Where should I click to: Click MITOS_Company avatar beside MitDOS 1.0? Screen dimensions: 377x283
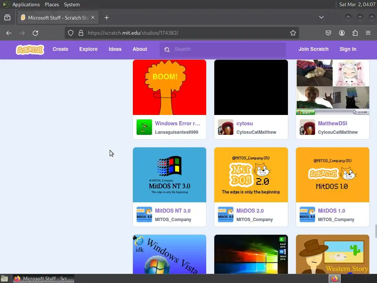coord(307,214)
